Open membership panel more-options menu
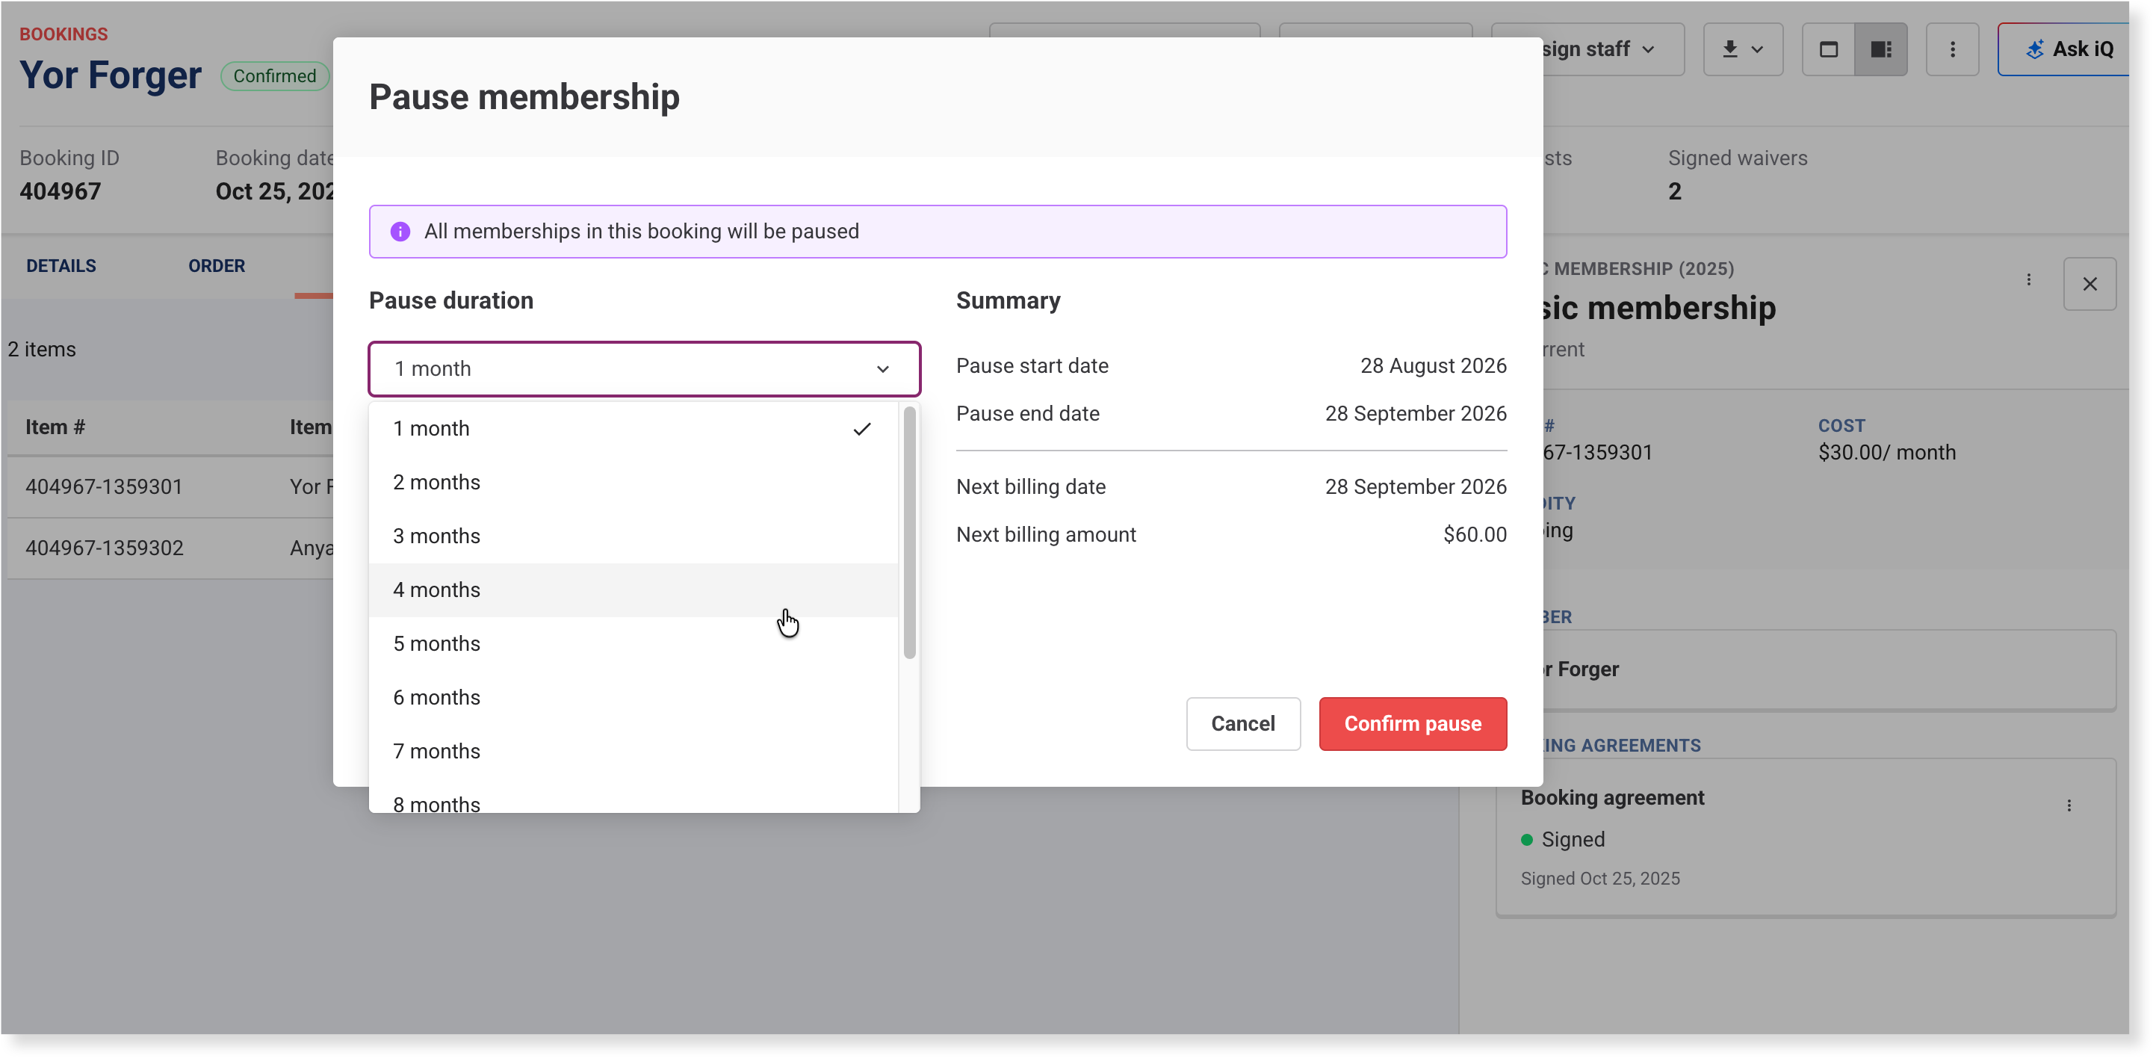The width and height of the screenshot is (2153, 1058). [2028, 280]
